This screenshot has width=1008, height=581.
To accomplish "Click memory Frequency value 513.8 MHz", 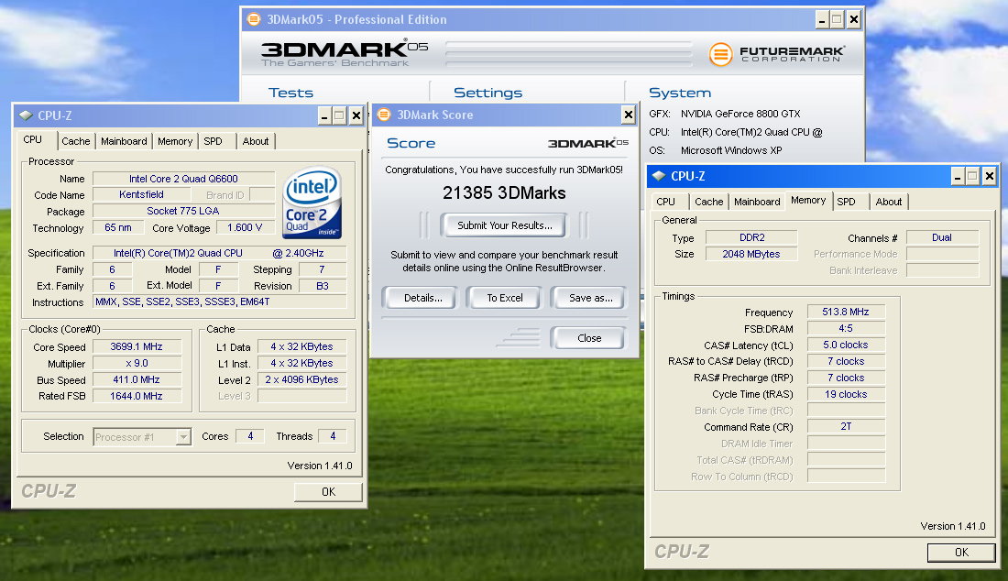I will click(x=846, y=312).
